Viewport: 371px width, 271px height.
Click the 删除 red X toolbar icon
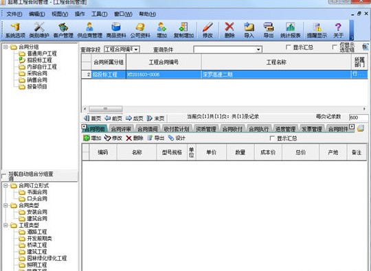tap(229, 30)
